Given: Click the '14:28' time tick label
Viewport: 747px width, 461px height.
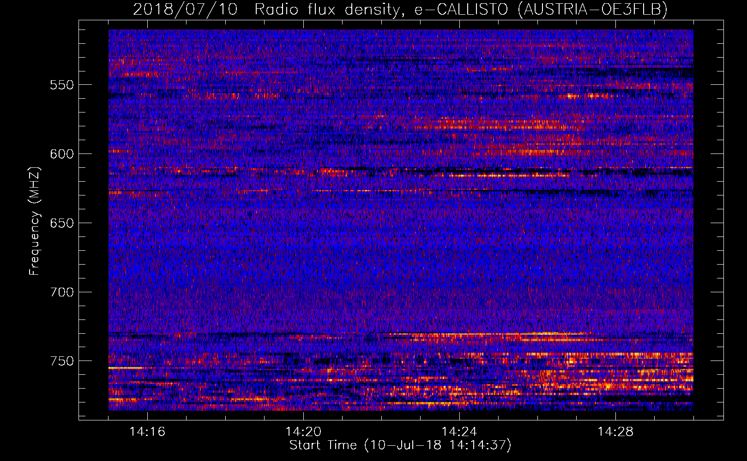Looking at the screenshot, I should [615, 431].
